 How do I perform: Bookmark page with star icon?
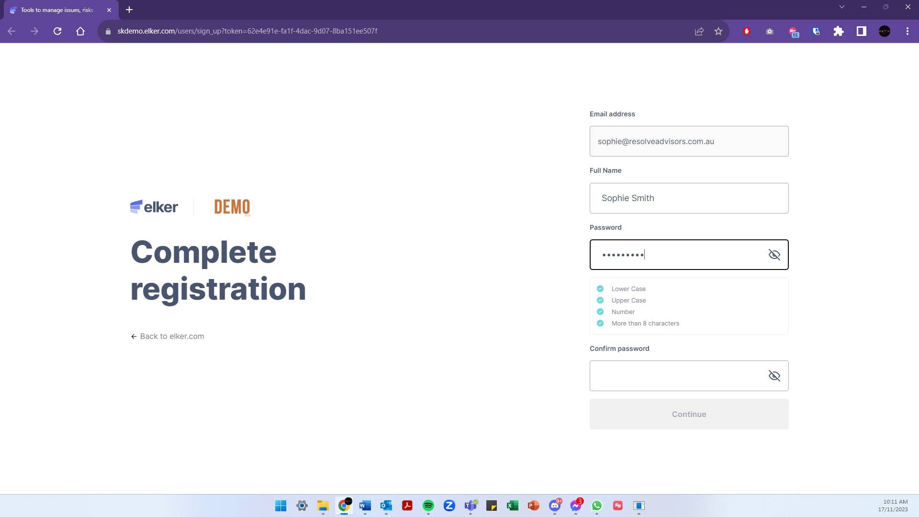point(718,31)
